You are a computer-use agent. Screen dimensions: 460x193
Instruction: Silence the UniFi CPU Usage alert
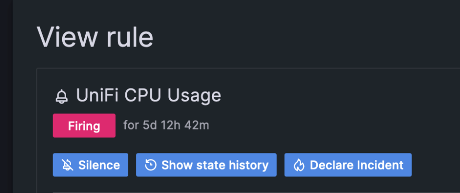point(90,165)
